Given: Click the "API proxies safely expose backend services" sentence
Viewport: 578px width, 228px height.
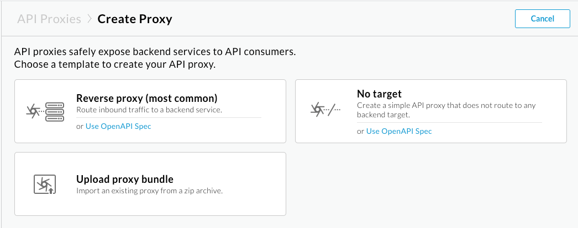Looking at the screenshot, I should click(155, 52).
